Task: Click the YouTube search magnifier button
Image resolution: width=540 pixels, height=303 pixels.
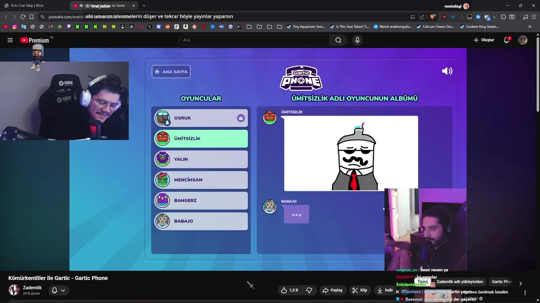Action: 338,40
